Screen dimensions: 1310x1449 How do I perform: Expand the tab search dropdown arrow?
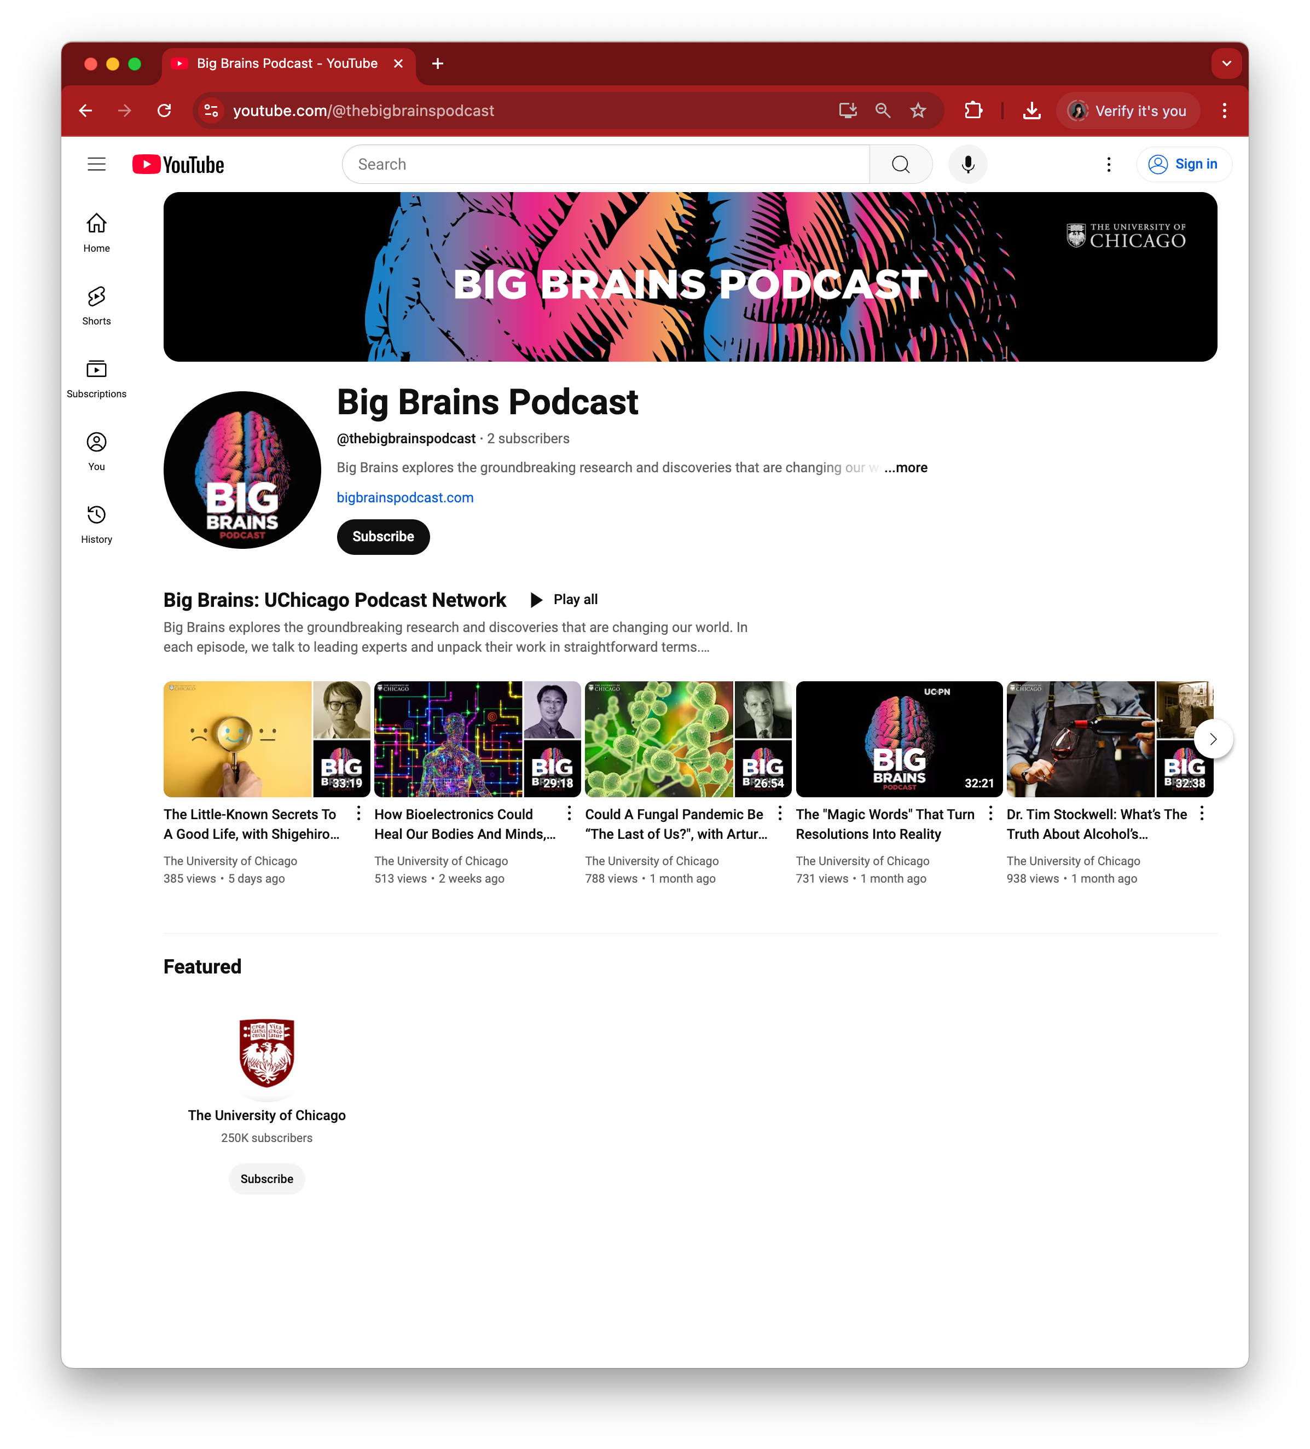tap(1227, 64)
